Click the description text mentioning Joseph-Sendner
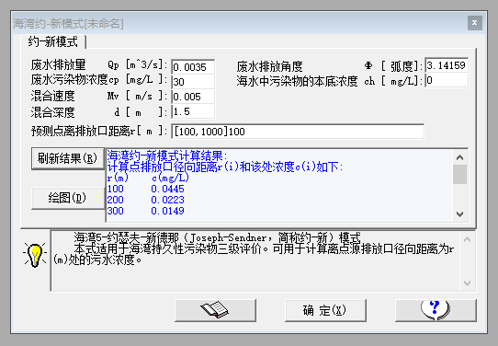The height and width of the screenshot is (346, 498). click(217, 237)
